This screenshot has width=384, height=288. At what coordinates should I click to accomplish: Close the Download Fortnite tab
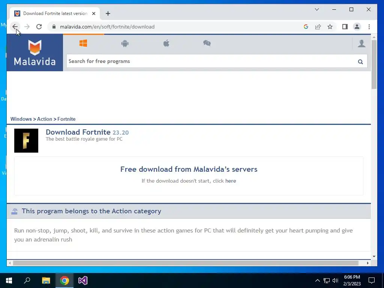pyautogui.click(x=93, y=13)
